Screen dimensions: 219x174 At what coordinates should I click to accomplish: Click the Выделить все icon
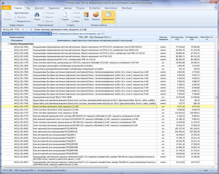coord(15,21)
